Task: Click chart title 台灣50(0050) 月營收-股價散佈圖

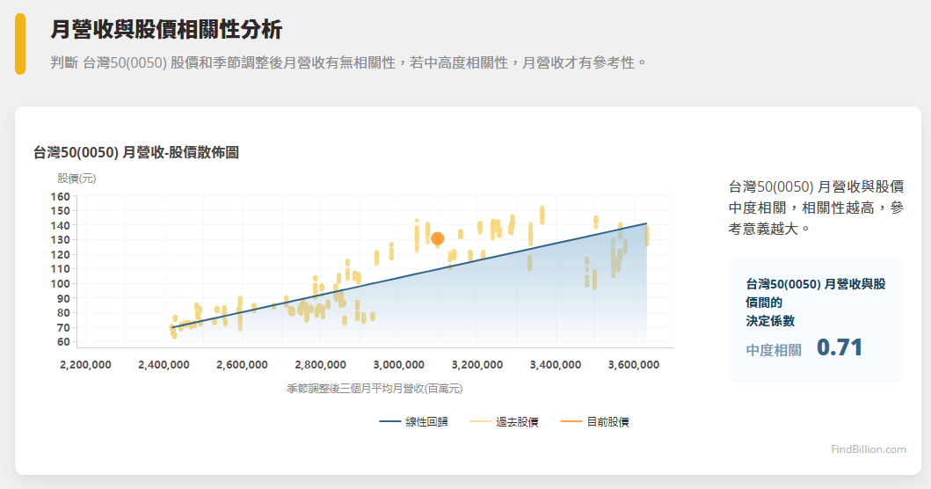Action: pyautogui.click(x=136, y=153)
